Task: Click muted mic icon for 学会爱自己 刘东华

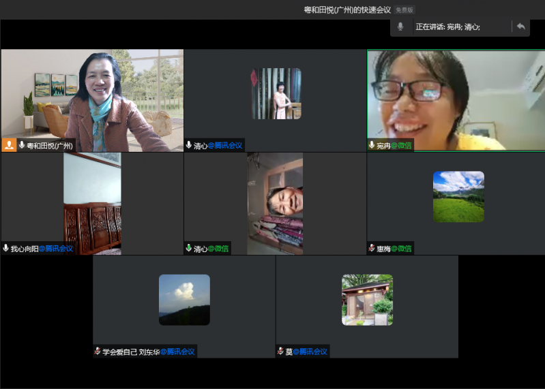Action: coord(98,352)
